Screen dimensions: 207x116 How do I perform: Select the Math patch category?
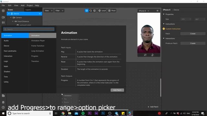pyautogui.click(x=15, y=66)
